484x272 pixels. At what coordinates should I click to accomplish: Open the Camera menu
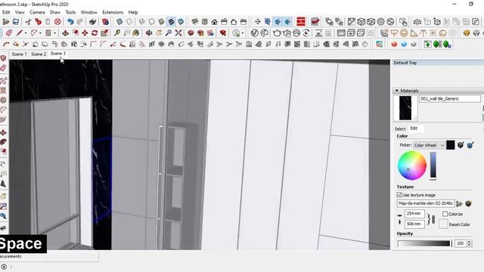37,12
